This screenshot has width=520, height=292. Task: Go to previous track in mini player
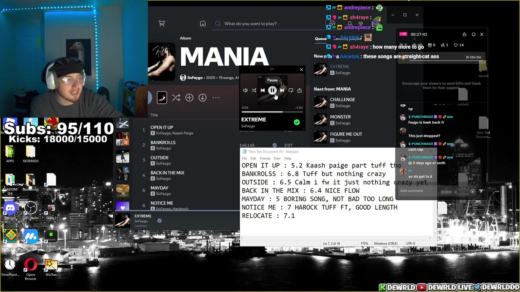[x=262, y=90]
